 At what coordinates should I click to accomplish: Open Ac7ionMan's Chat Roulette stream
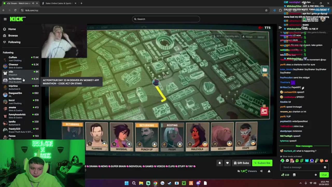pyautogui.click(x=21, y=80)
